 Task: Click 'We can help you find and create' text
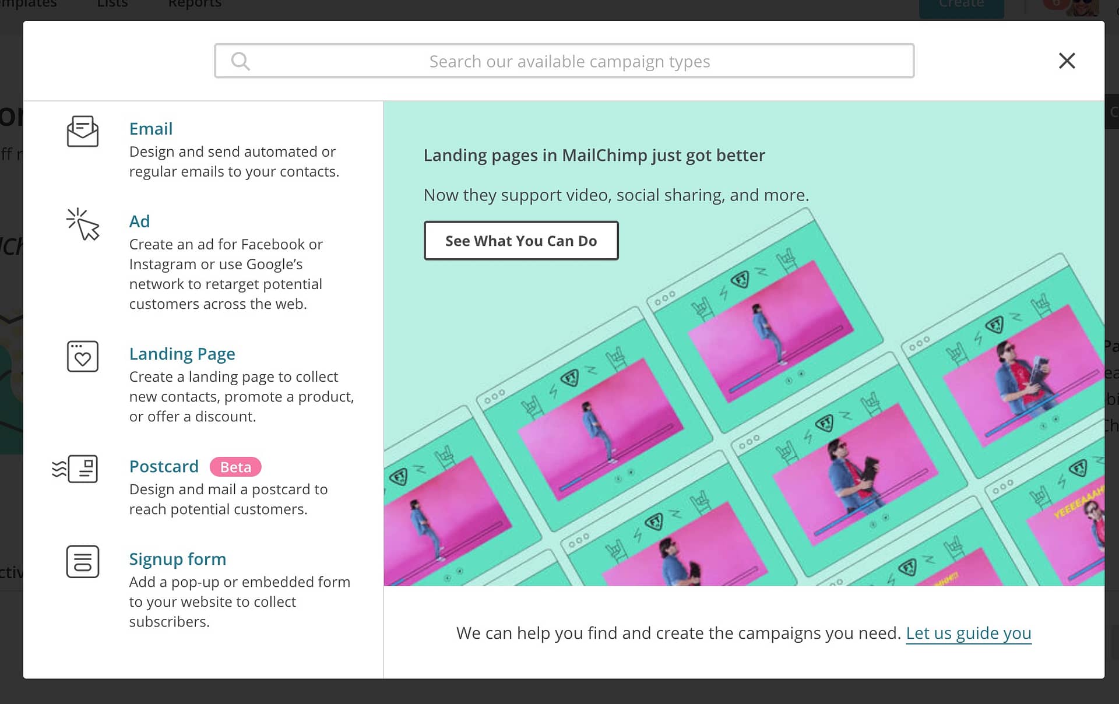point(678,633)
